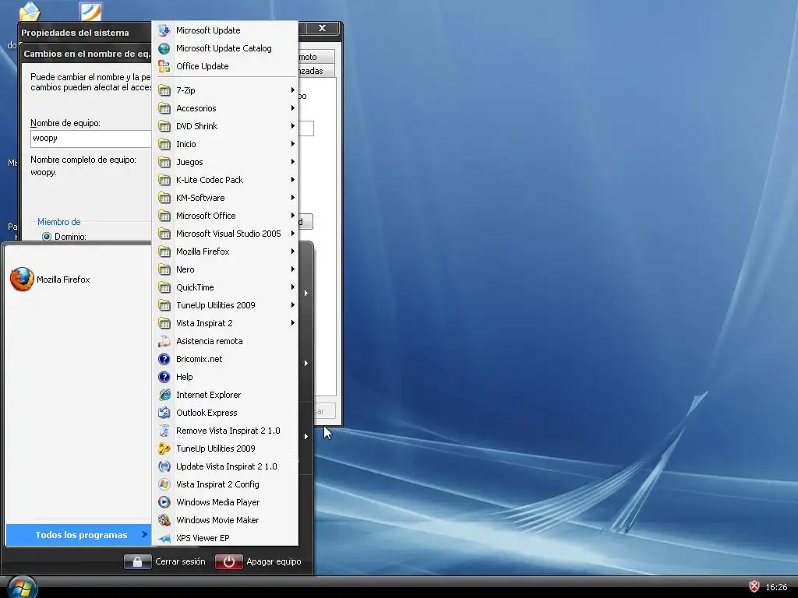Click the DVD Shrink folder icon
Screen dimensions: 798x598
(164, 126)
